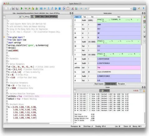Click the editor's horizontal scrollbar

pyautogui.click(x=26, y=123)
